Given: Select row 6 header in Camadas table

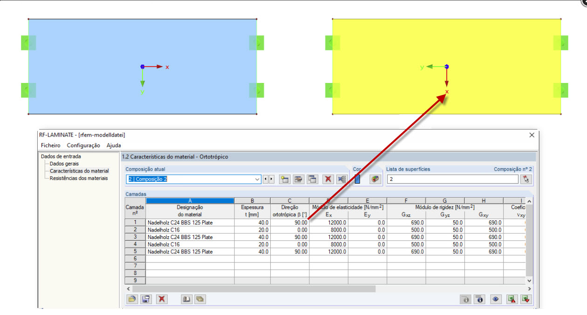Looking at the screenshot, I should (135, 259).
